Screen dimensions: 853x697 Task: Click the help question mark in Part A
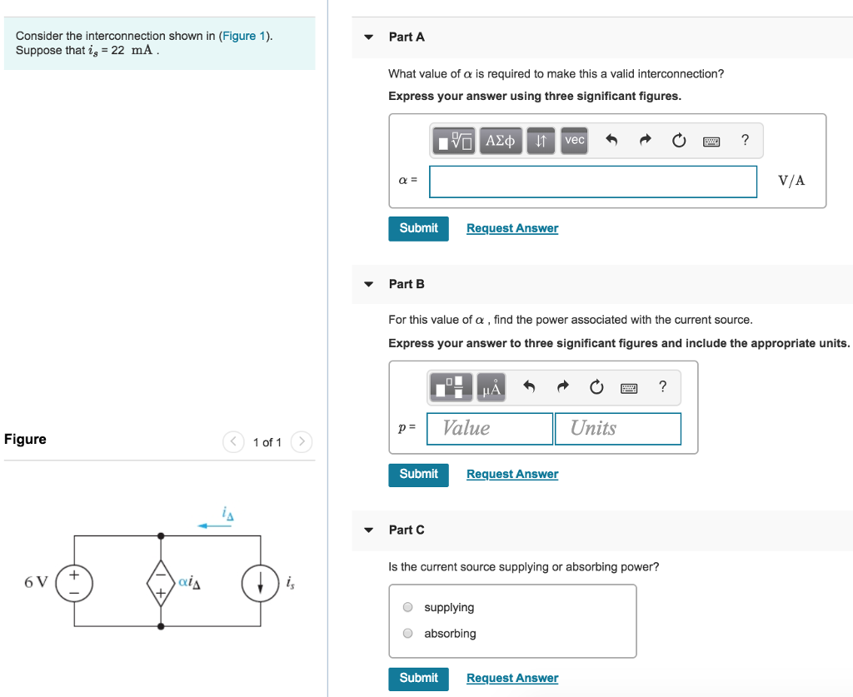(x=744, y=140)
